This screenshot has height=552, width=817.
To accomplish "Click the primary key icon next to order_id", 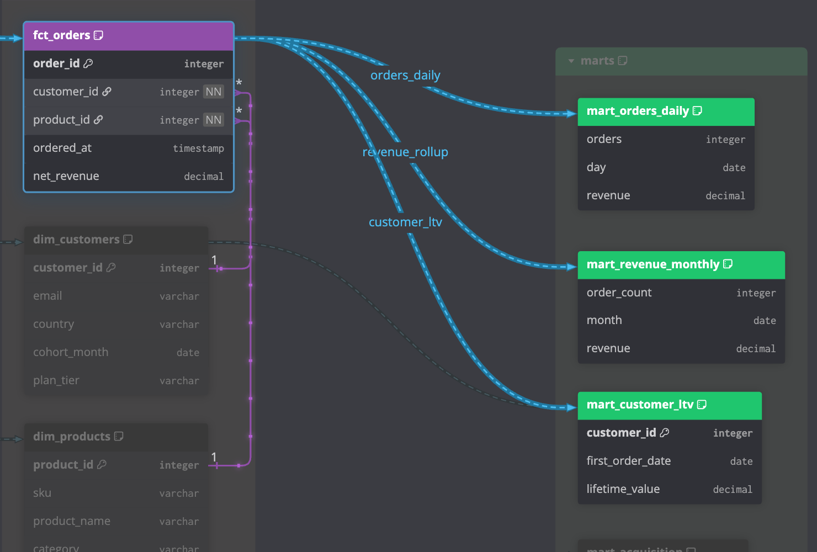I will click(88, 63).
